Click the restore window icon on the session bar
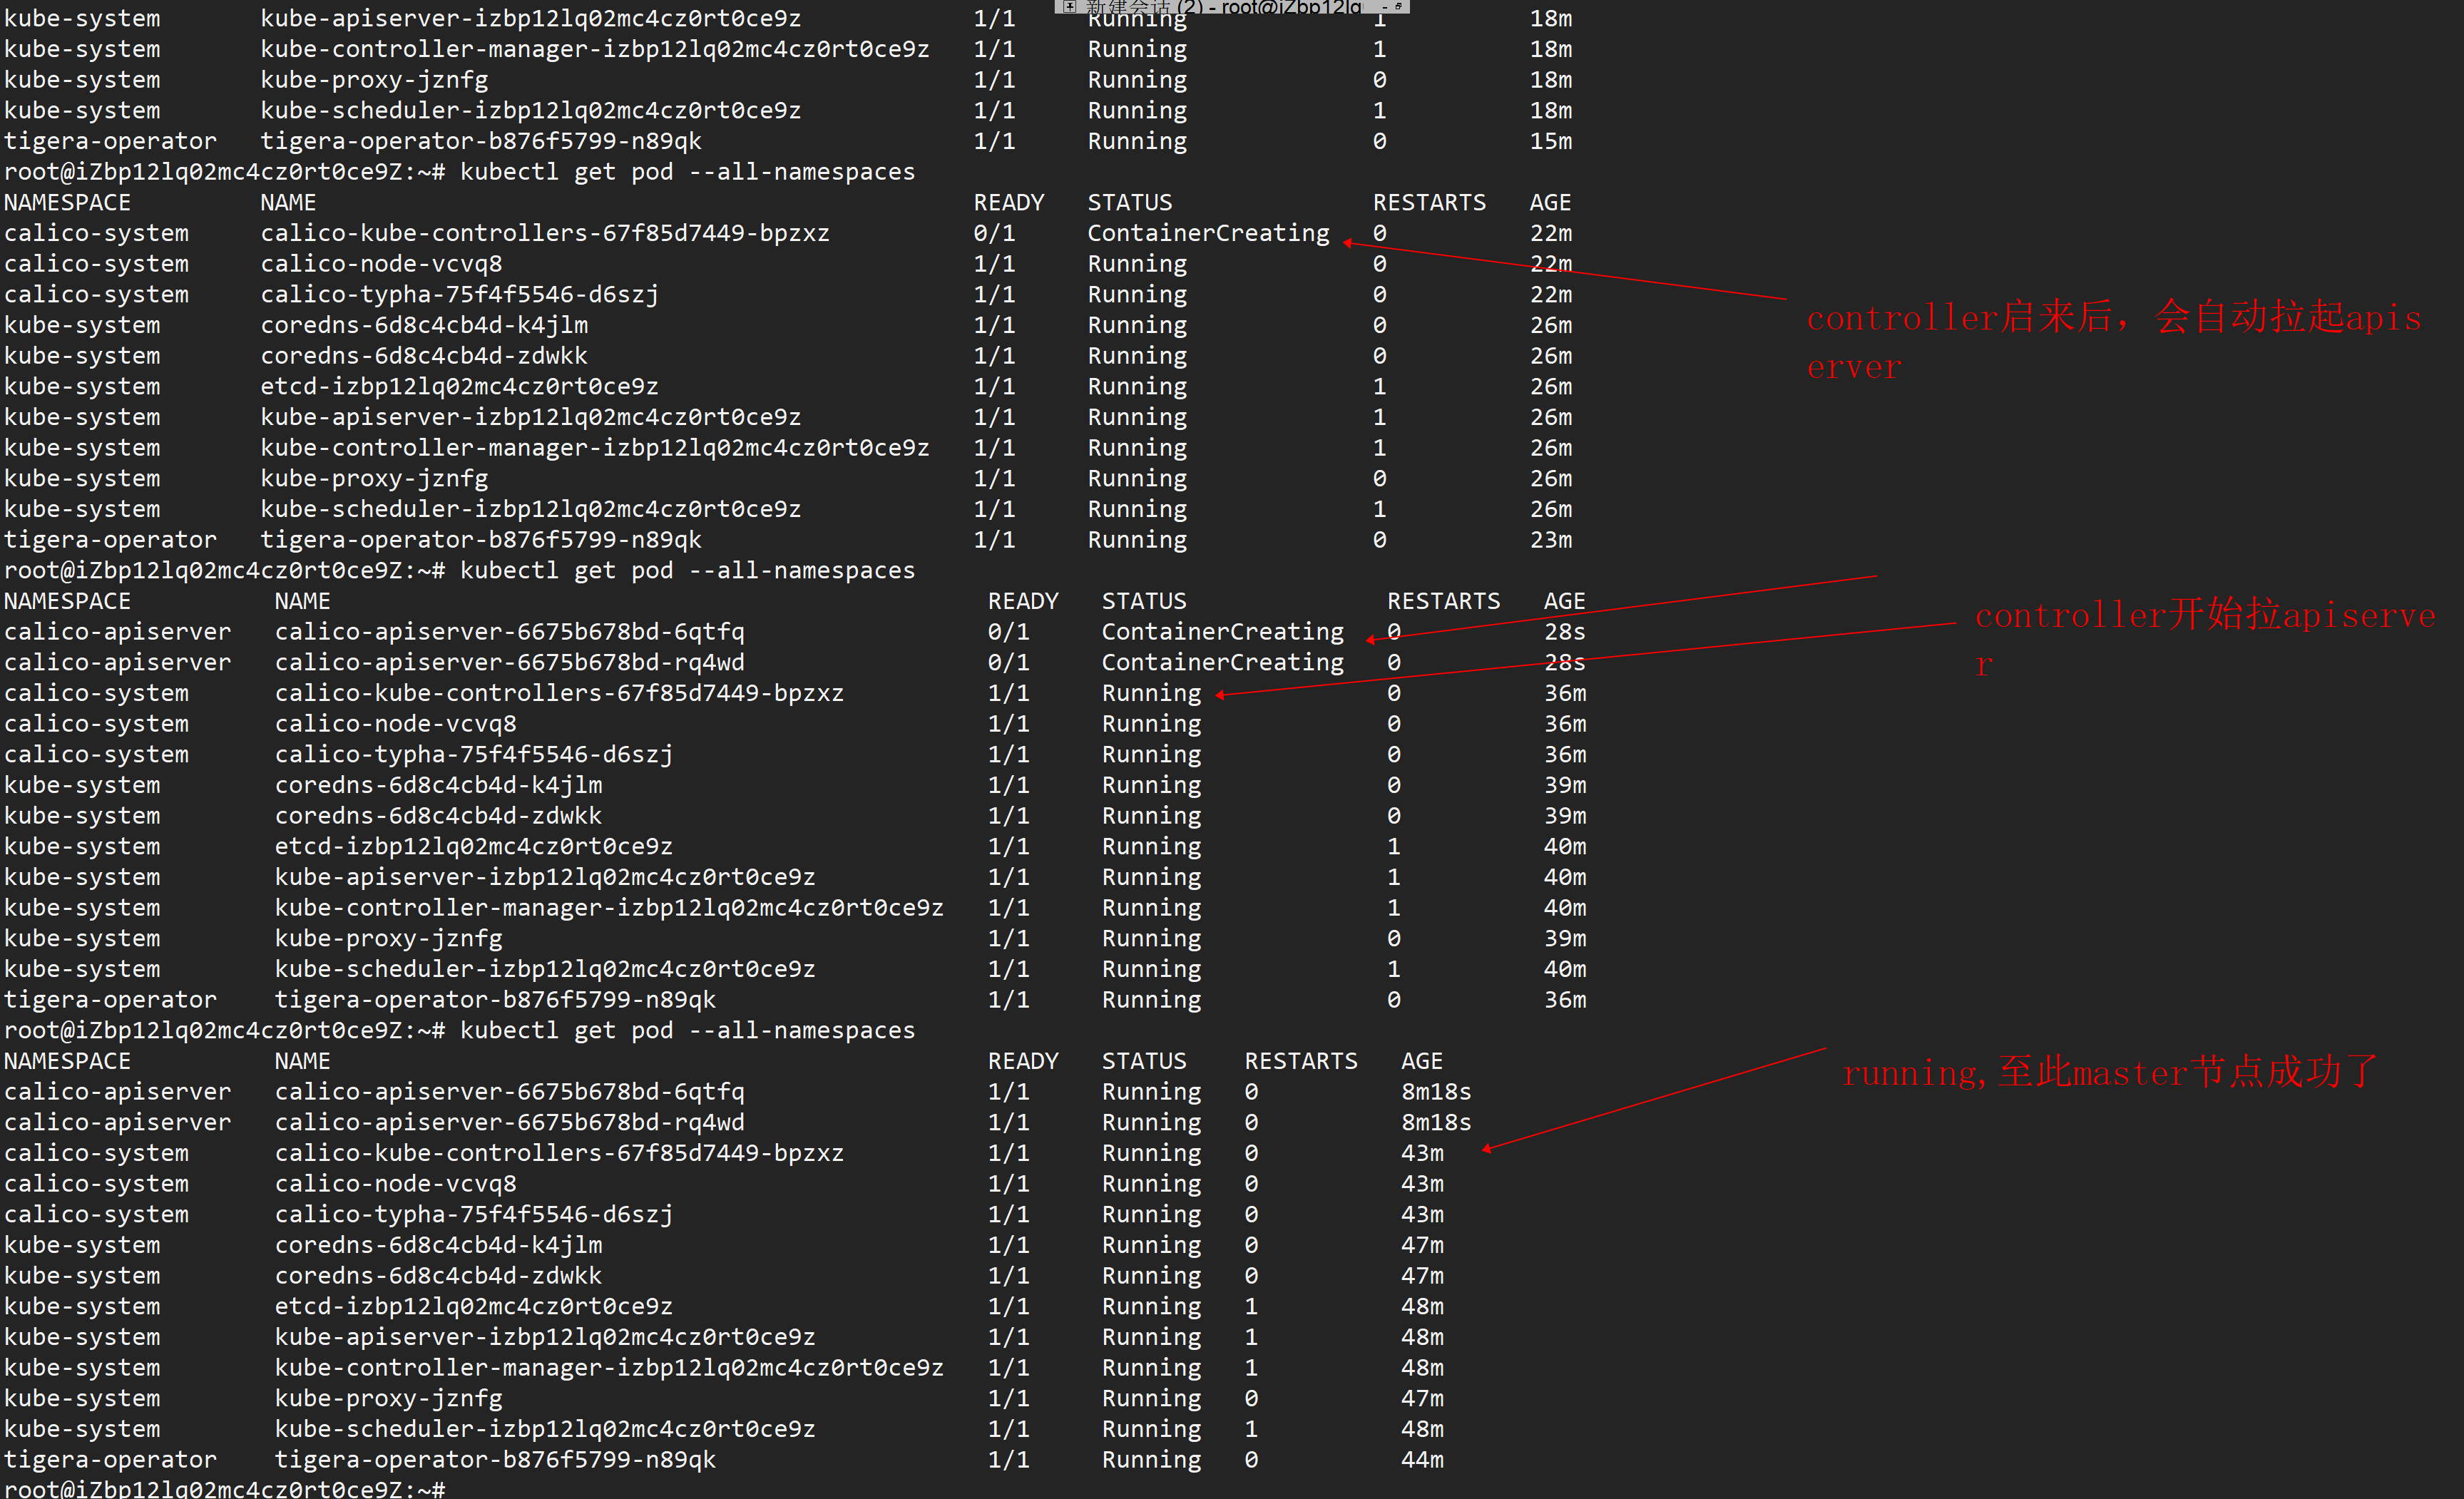This screenshot has width=2464, height=1499. [1398, 6]
